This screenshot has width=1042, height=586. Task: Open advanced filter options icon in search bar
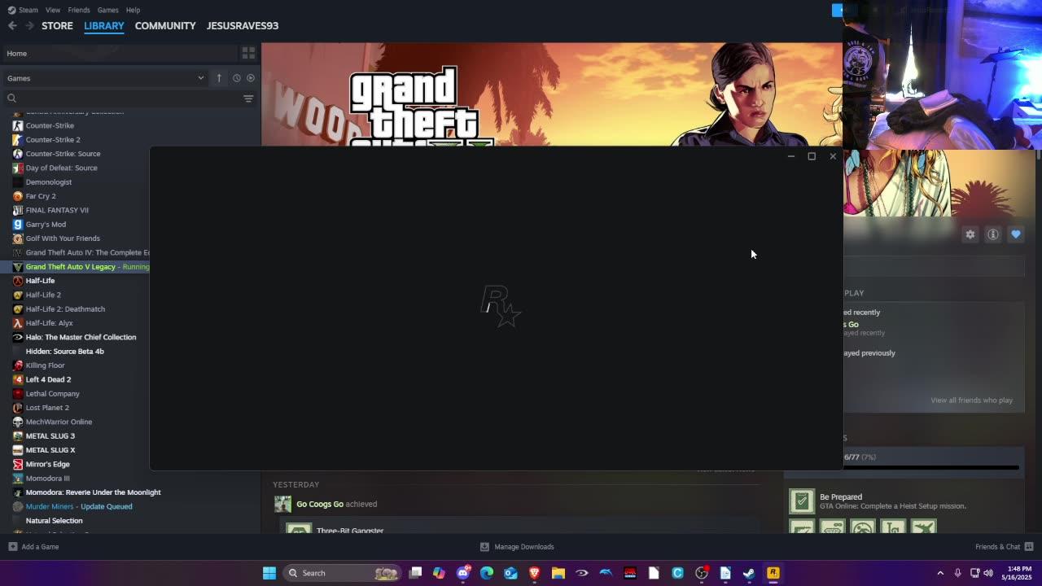(248, 98)
